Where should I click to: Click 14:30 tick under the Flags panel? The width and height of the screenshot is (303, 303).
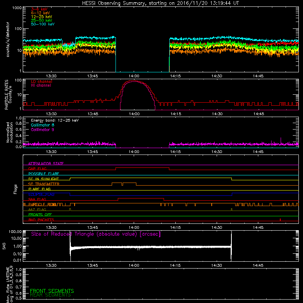217,228
